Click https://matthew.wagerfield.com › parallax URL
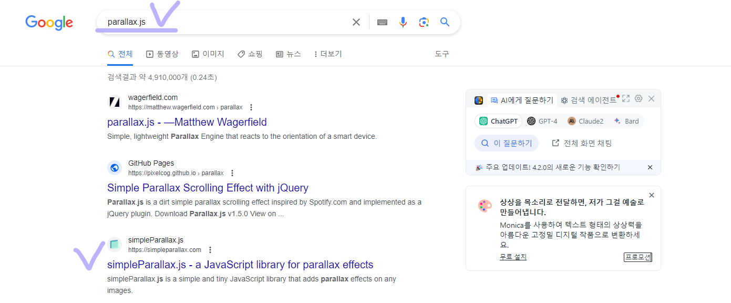This screenshot has width=731, height=303. 186,107
